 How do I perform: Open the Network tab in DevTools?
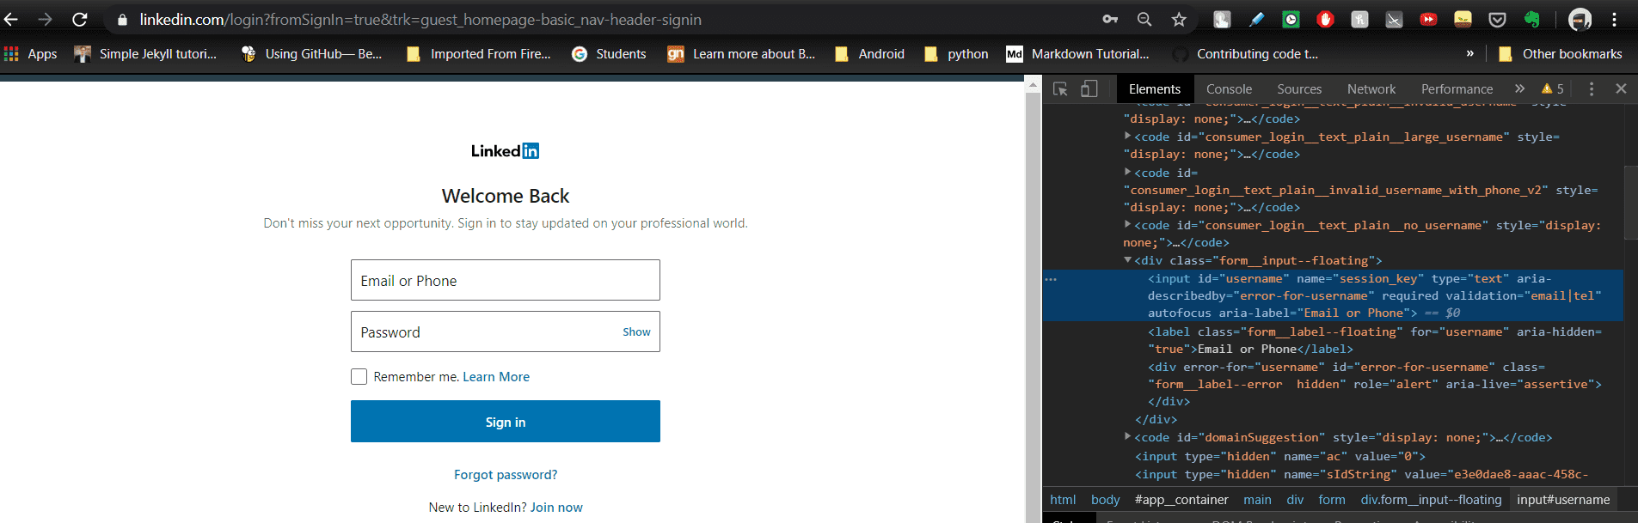(x=1371, y=88)
